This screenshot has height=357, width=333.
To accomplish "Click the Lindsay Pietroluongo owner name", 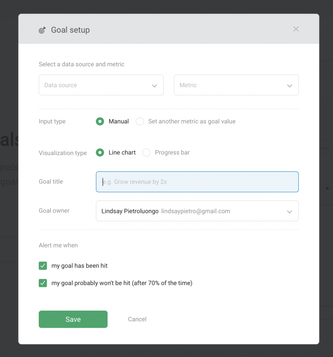I will pos(130,211).
